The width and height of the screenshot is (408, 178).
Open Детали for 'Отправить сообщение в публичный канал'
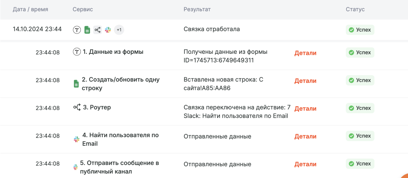point(306,164)
